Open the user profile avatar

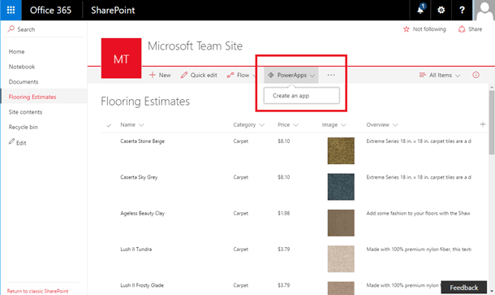point(484,10)
